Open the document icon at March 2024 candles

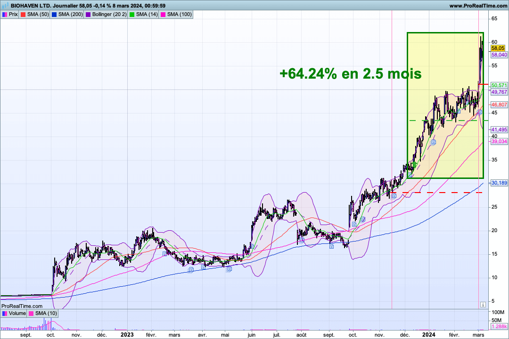point(480,112)
